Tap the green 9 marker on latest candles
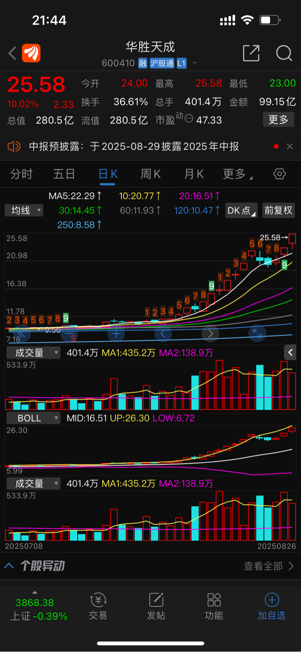The height and width of the screenshot is (652, 301). (x=285, y=265)
